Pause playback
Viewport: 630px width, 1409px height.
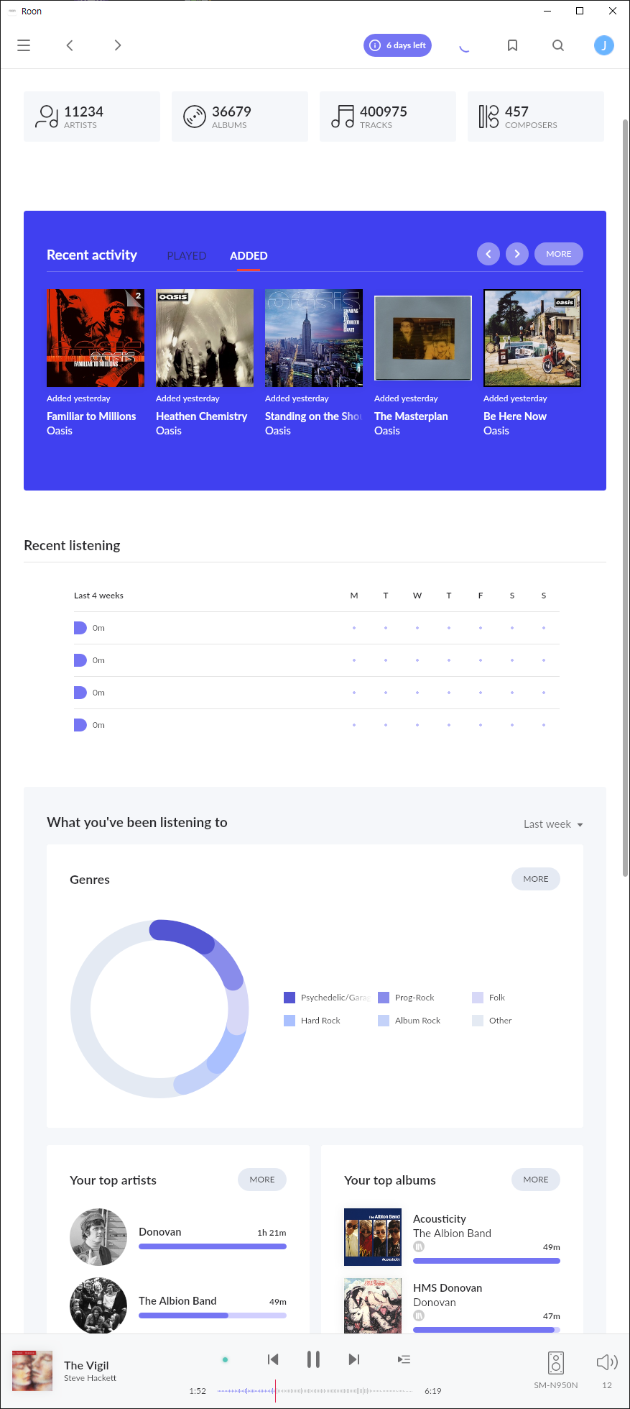[313, 1359]
